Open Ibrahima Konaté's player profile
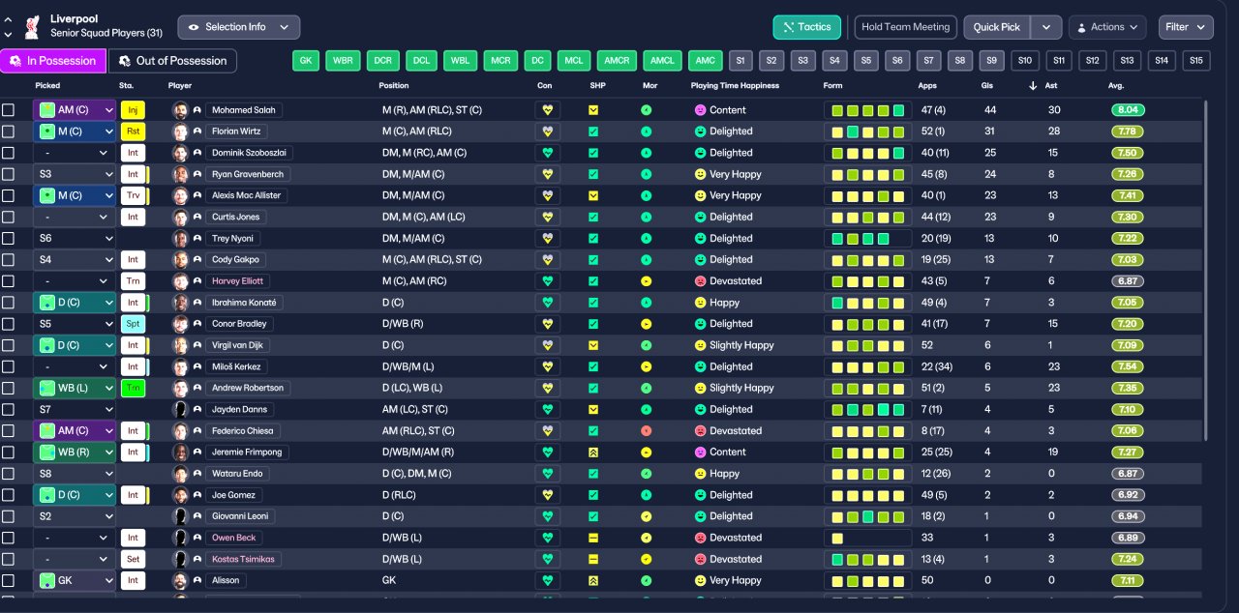Screen dimensions: 1239x613 coord(244,303)
